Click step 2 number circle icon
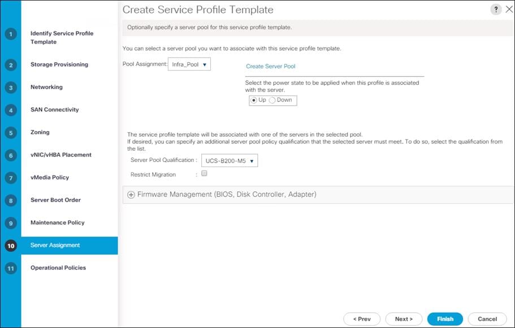 [11, 65]
